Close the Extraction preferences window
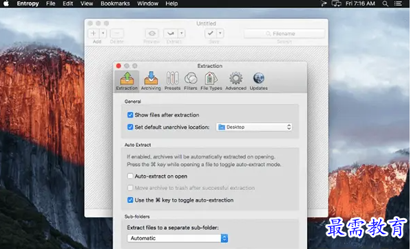 [118, 66]
